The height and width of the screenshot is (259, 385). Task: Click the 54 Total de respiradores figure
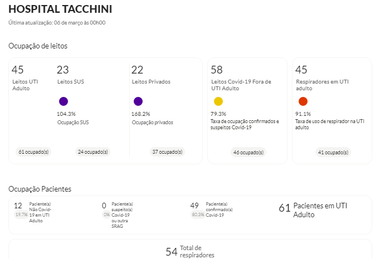tap(190, 252)
